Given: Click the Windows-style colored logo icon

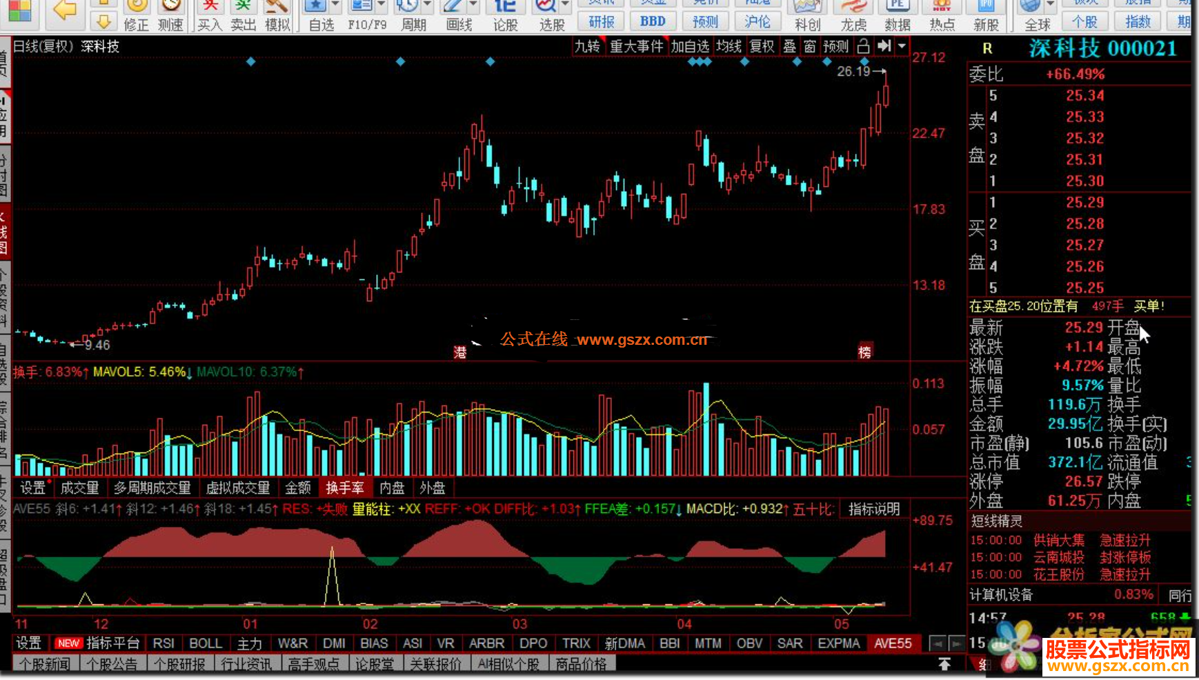Looking at the screenshot, I should coord(19,10).
